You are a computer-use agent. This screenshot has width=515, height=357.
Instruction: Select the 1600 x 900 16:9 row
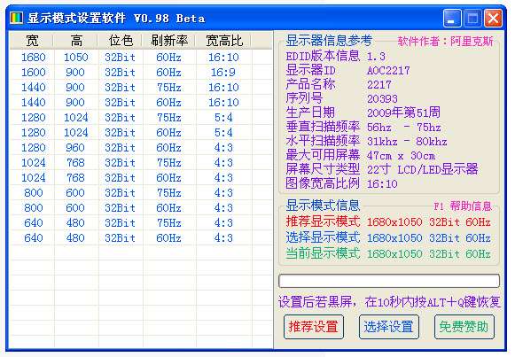click(141, 73)
